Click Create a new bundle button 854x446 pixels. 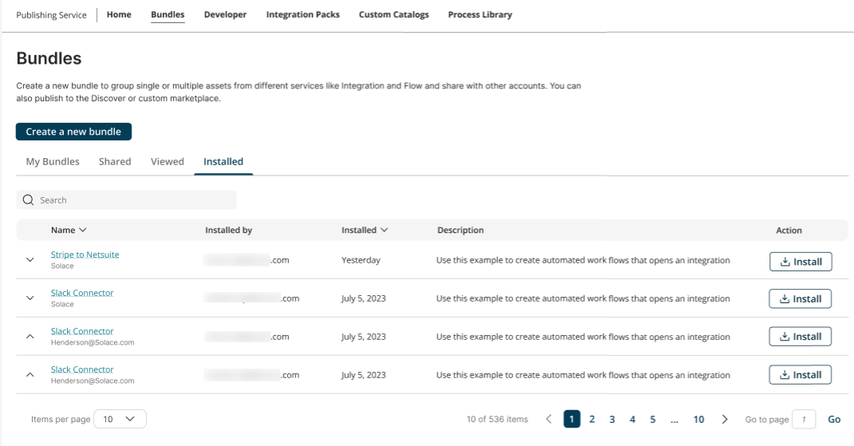click(73, 132)
